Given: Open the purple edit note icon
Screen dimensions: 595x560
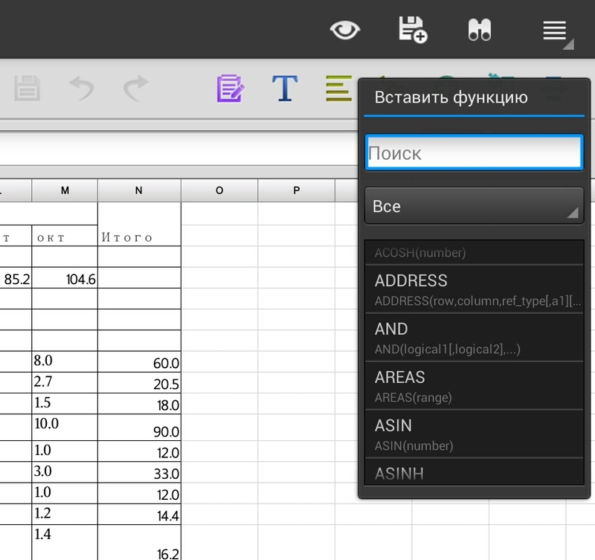Looking at the screenshot, I should coord(231,88).
